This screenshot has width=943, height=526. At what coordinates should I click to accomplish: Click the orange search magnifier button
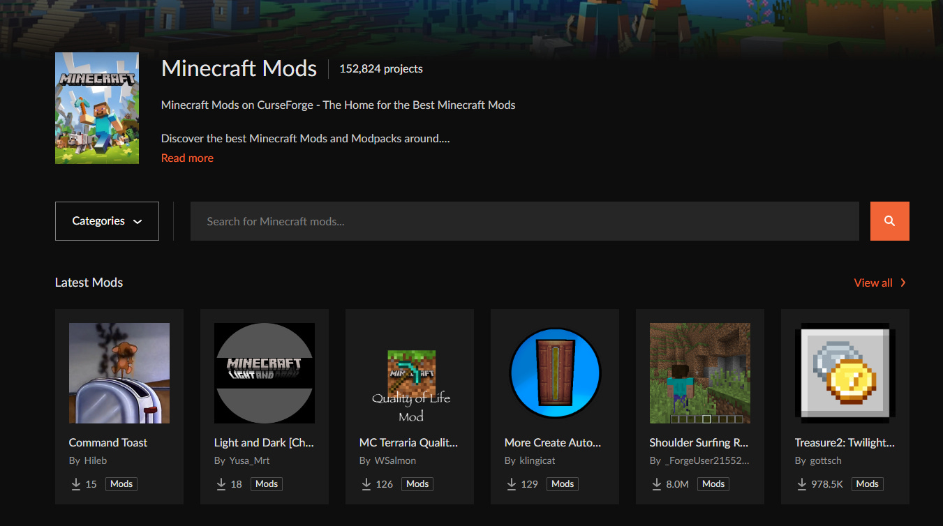889,221
